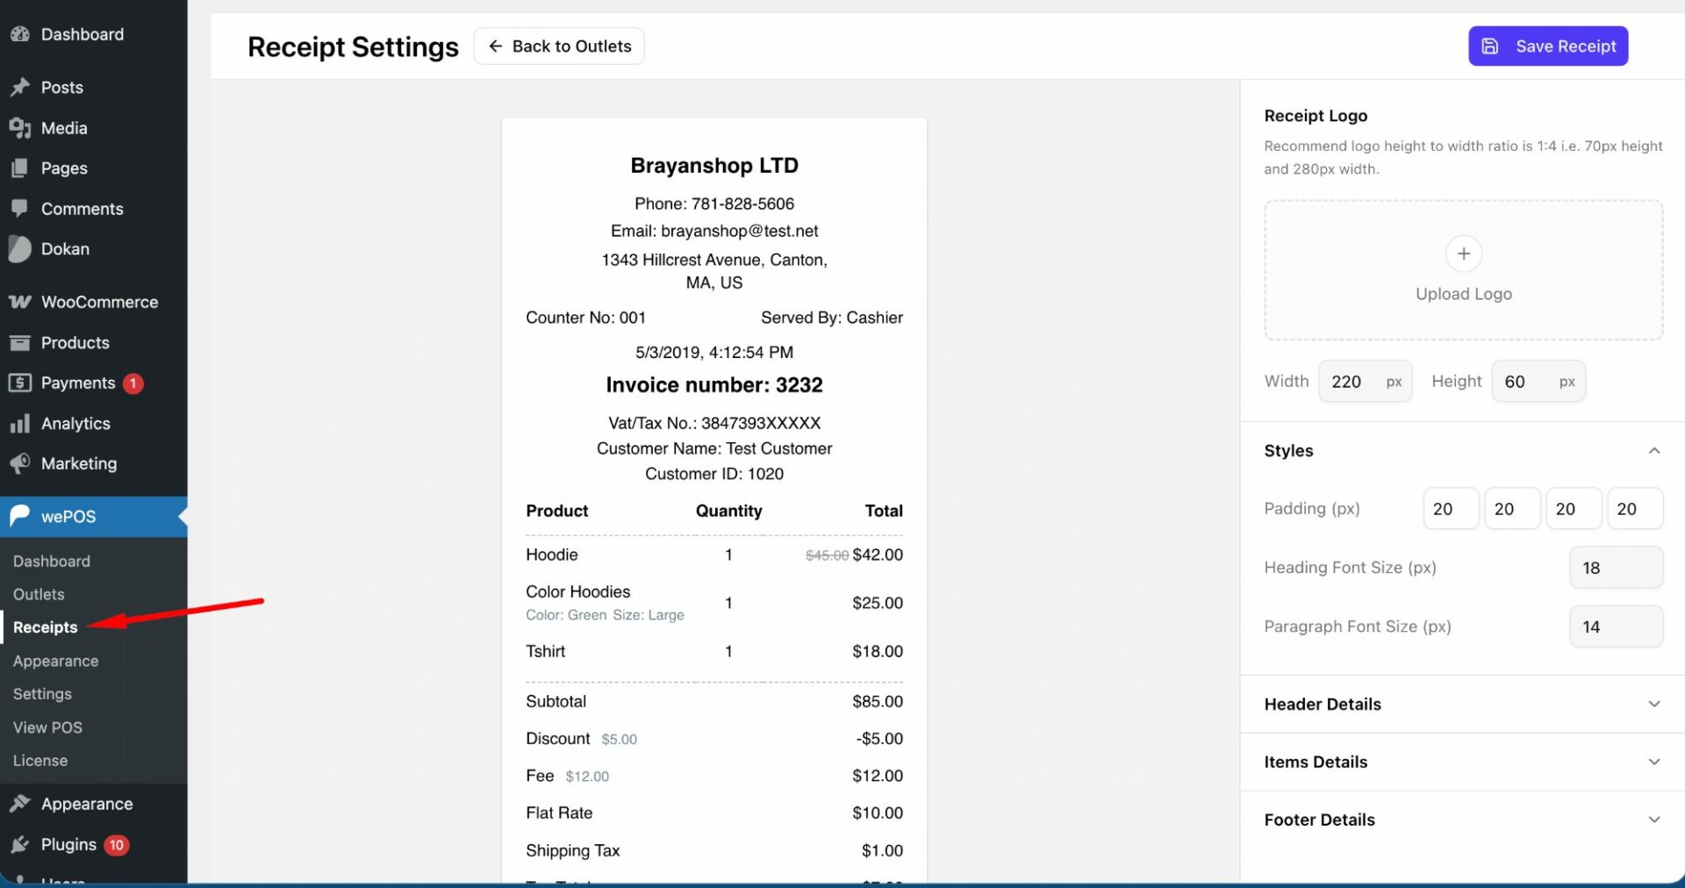This screenshot has height=888, width=1685.
Task: Click the wePOS logo icon
Action: (x=19, y=516)
